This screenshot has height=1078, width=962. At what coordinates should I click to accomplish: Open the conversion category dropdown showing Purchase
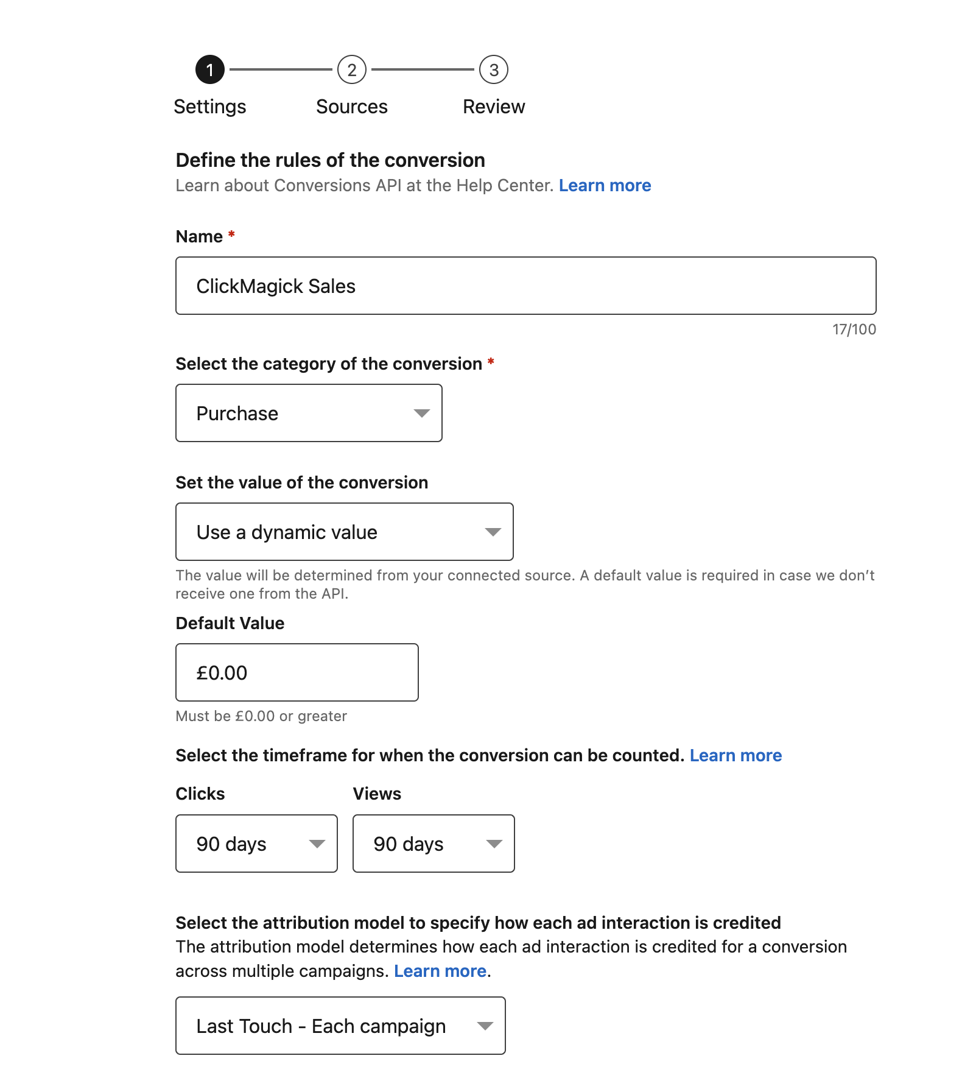308,414
